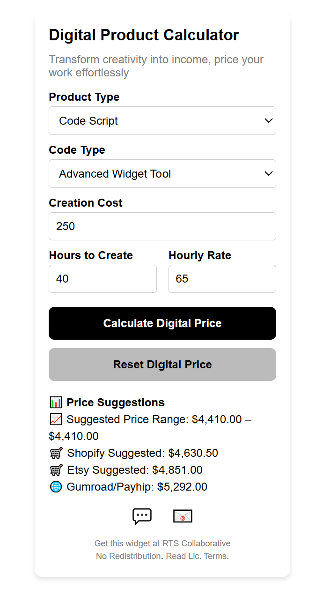The height and width of the screenshot is (611, 323).
Task: Click the trending chart icon by Suggested Price Range
Action: tap(56, 419)
